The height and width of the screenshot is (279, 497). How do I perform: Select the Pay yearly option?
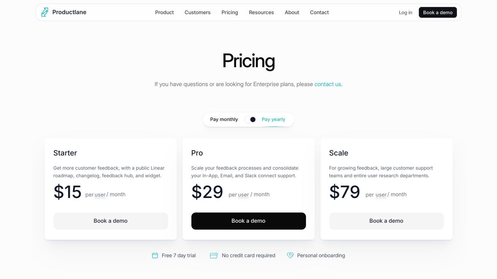tap(274, 120)
